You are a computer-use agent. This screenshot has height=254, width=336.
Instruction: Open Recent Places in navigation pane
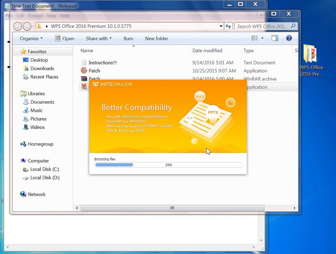[x=44, y=77]
